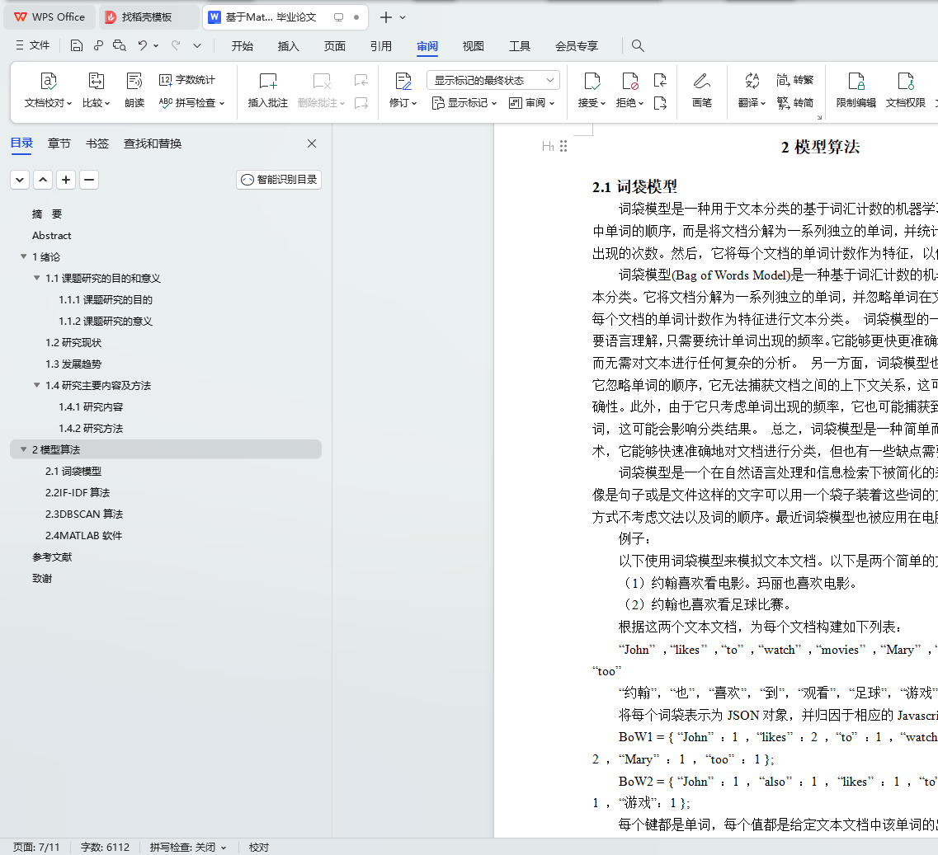Open the 文件 menu

[32, 46]
